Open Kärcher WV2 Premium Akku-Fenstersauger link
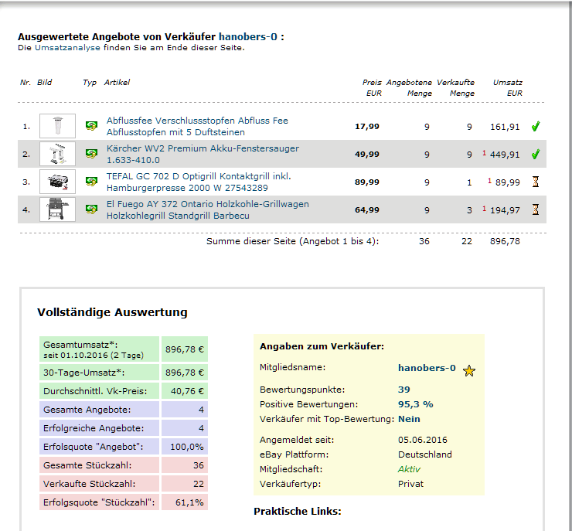Viewport: 572px width, 531px height. click(203, 154)
